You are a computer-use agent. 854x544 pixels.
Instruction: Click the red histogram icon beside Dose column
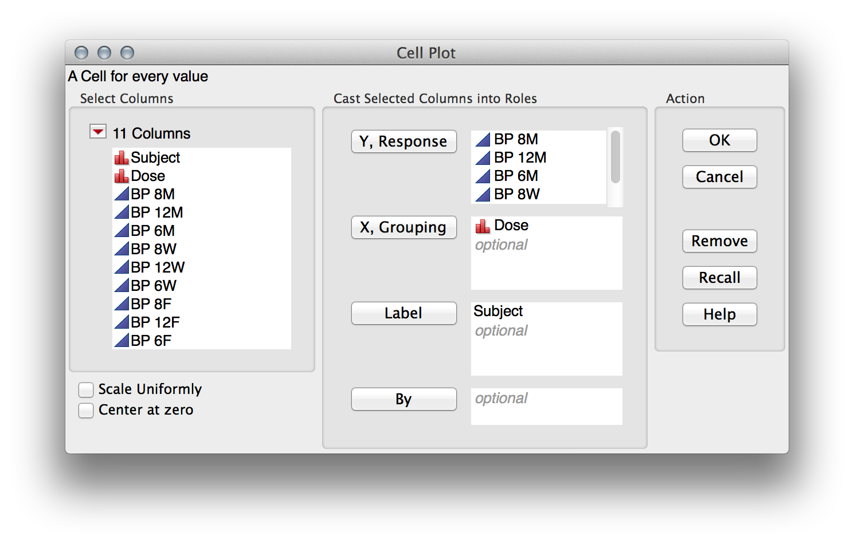click(121, 175)
